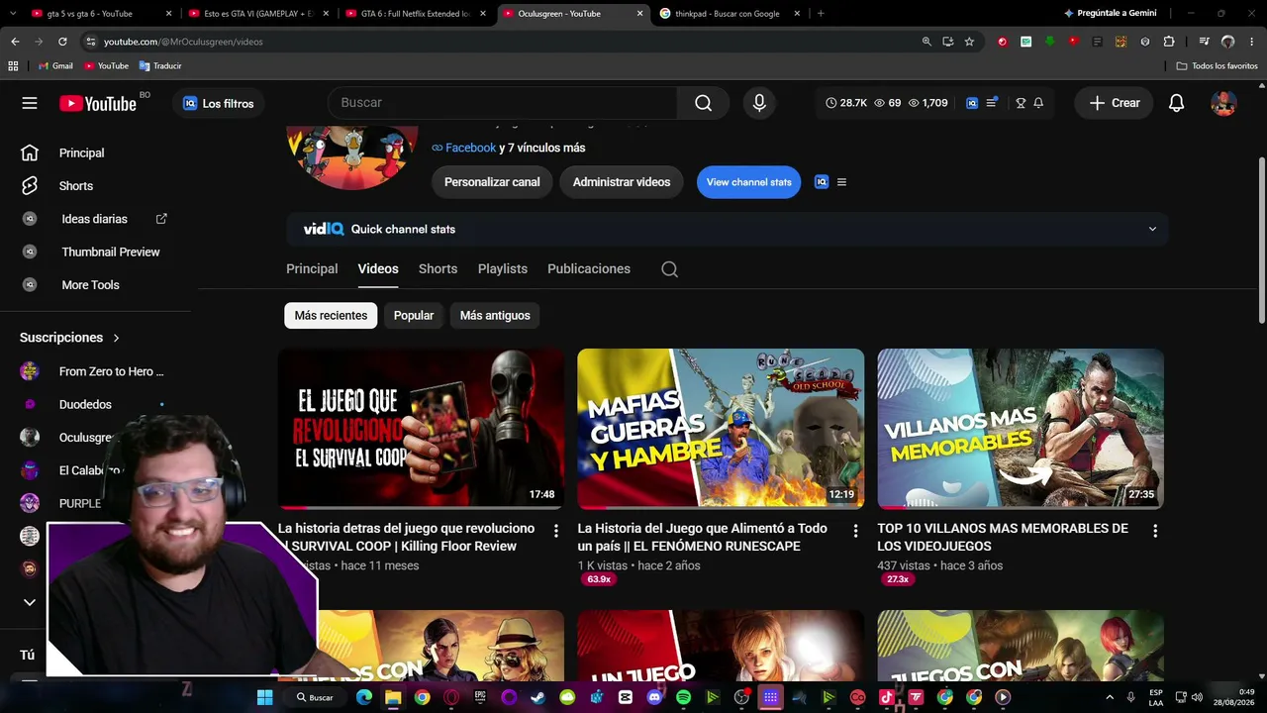
Task: Open the vidIQ list icon with blue dot
Action: point(992,103)
